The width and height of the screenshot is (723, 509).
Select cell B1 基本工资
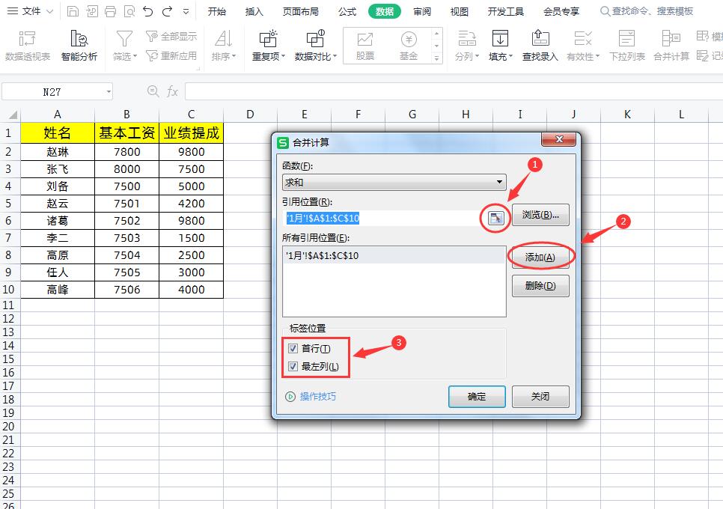pos(126,132)
